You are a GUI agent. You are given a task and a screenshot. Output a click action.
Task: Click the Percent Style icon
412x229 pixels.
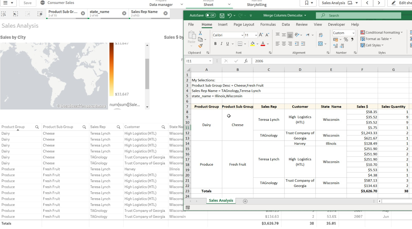point(346,39)
